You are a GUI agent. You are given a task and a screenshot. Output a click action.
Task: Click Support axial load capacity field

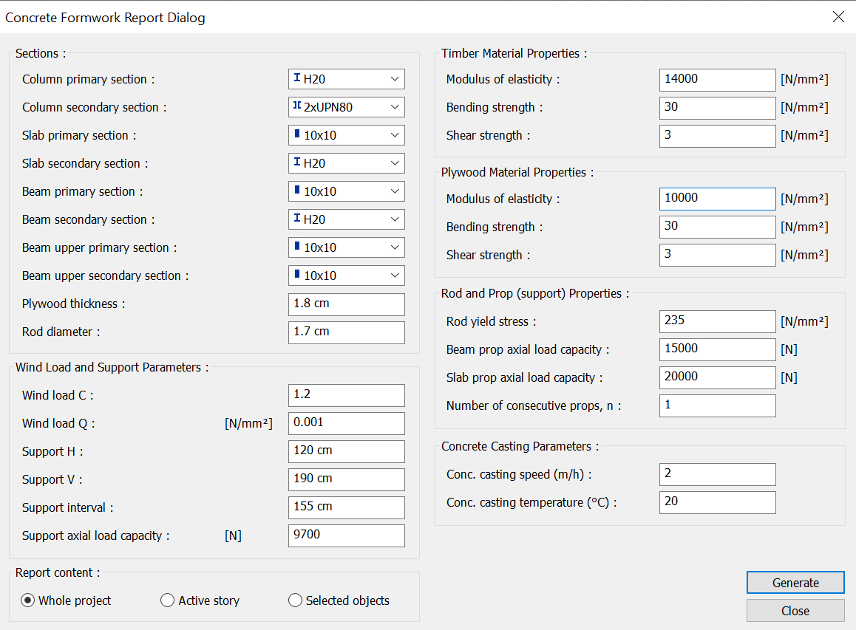pos(346,535)
